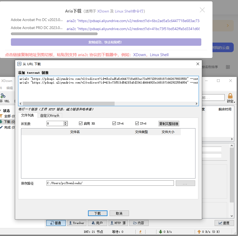Viewport: 238px width, 236px height.
Task: Click the green download speed arrow icon in status bar
Action: [x=161, y=232]
